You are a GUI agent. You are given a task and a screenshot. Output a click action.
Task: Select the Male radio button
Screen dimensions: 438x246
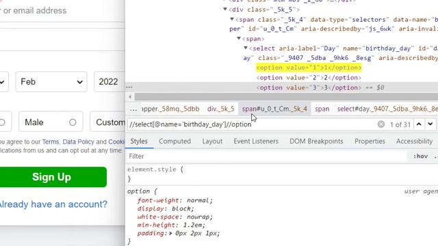click(x=73, y=122)
